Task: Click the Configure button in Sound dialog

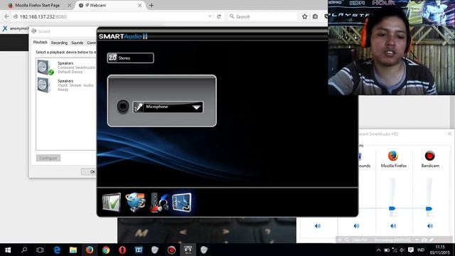Action: pyautogui.click(x=48, y=158)
